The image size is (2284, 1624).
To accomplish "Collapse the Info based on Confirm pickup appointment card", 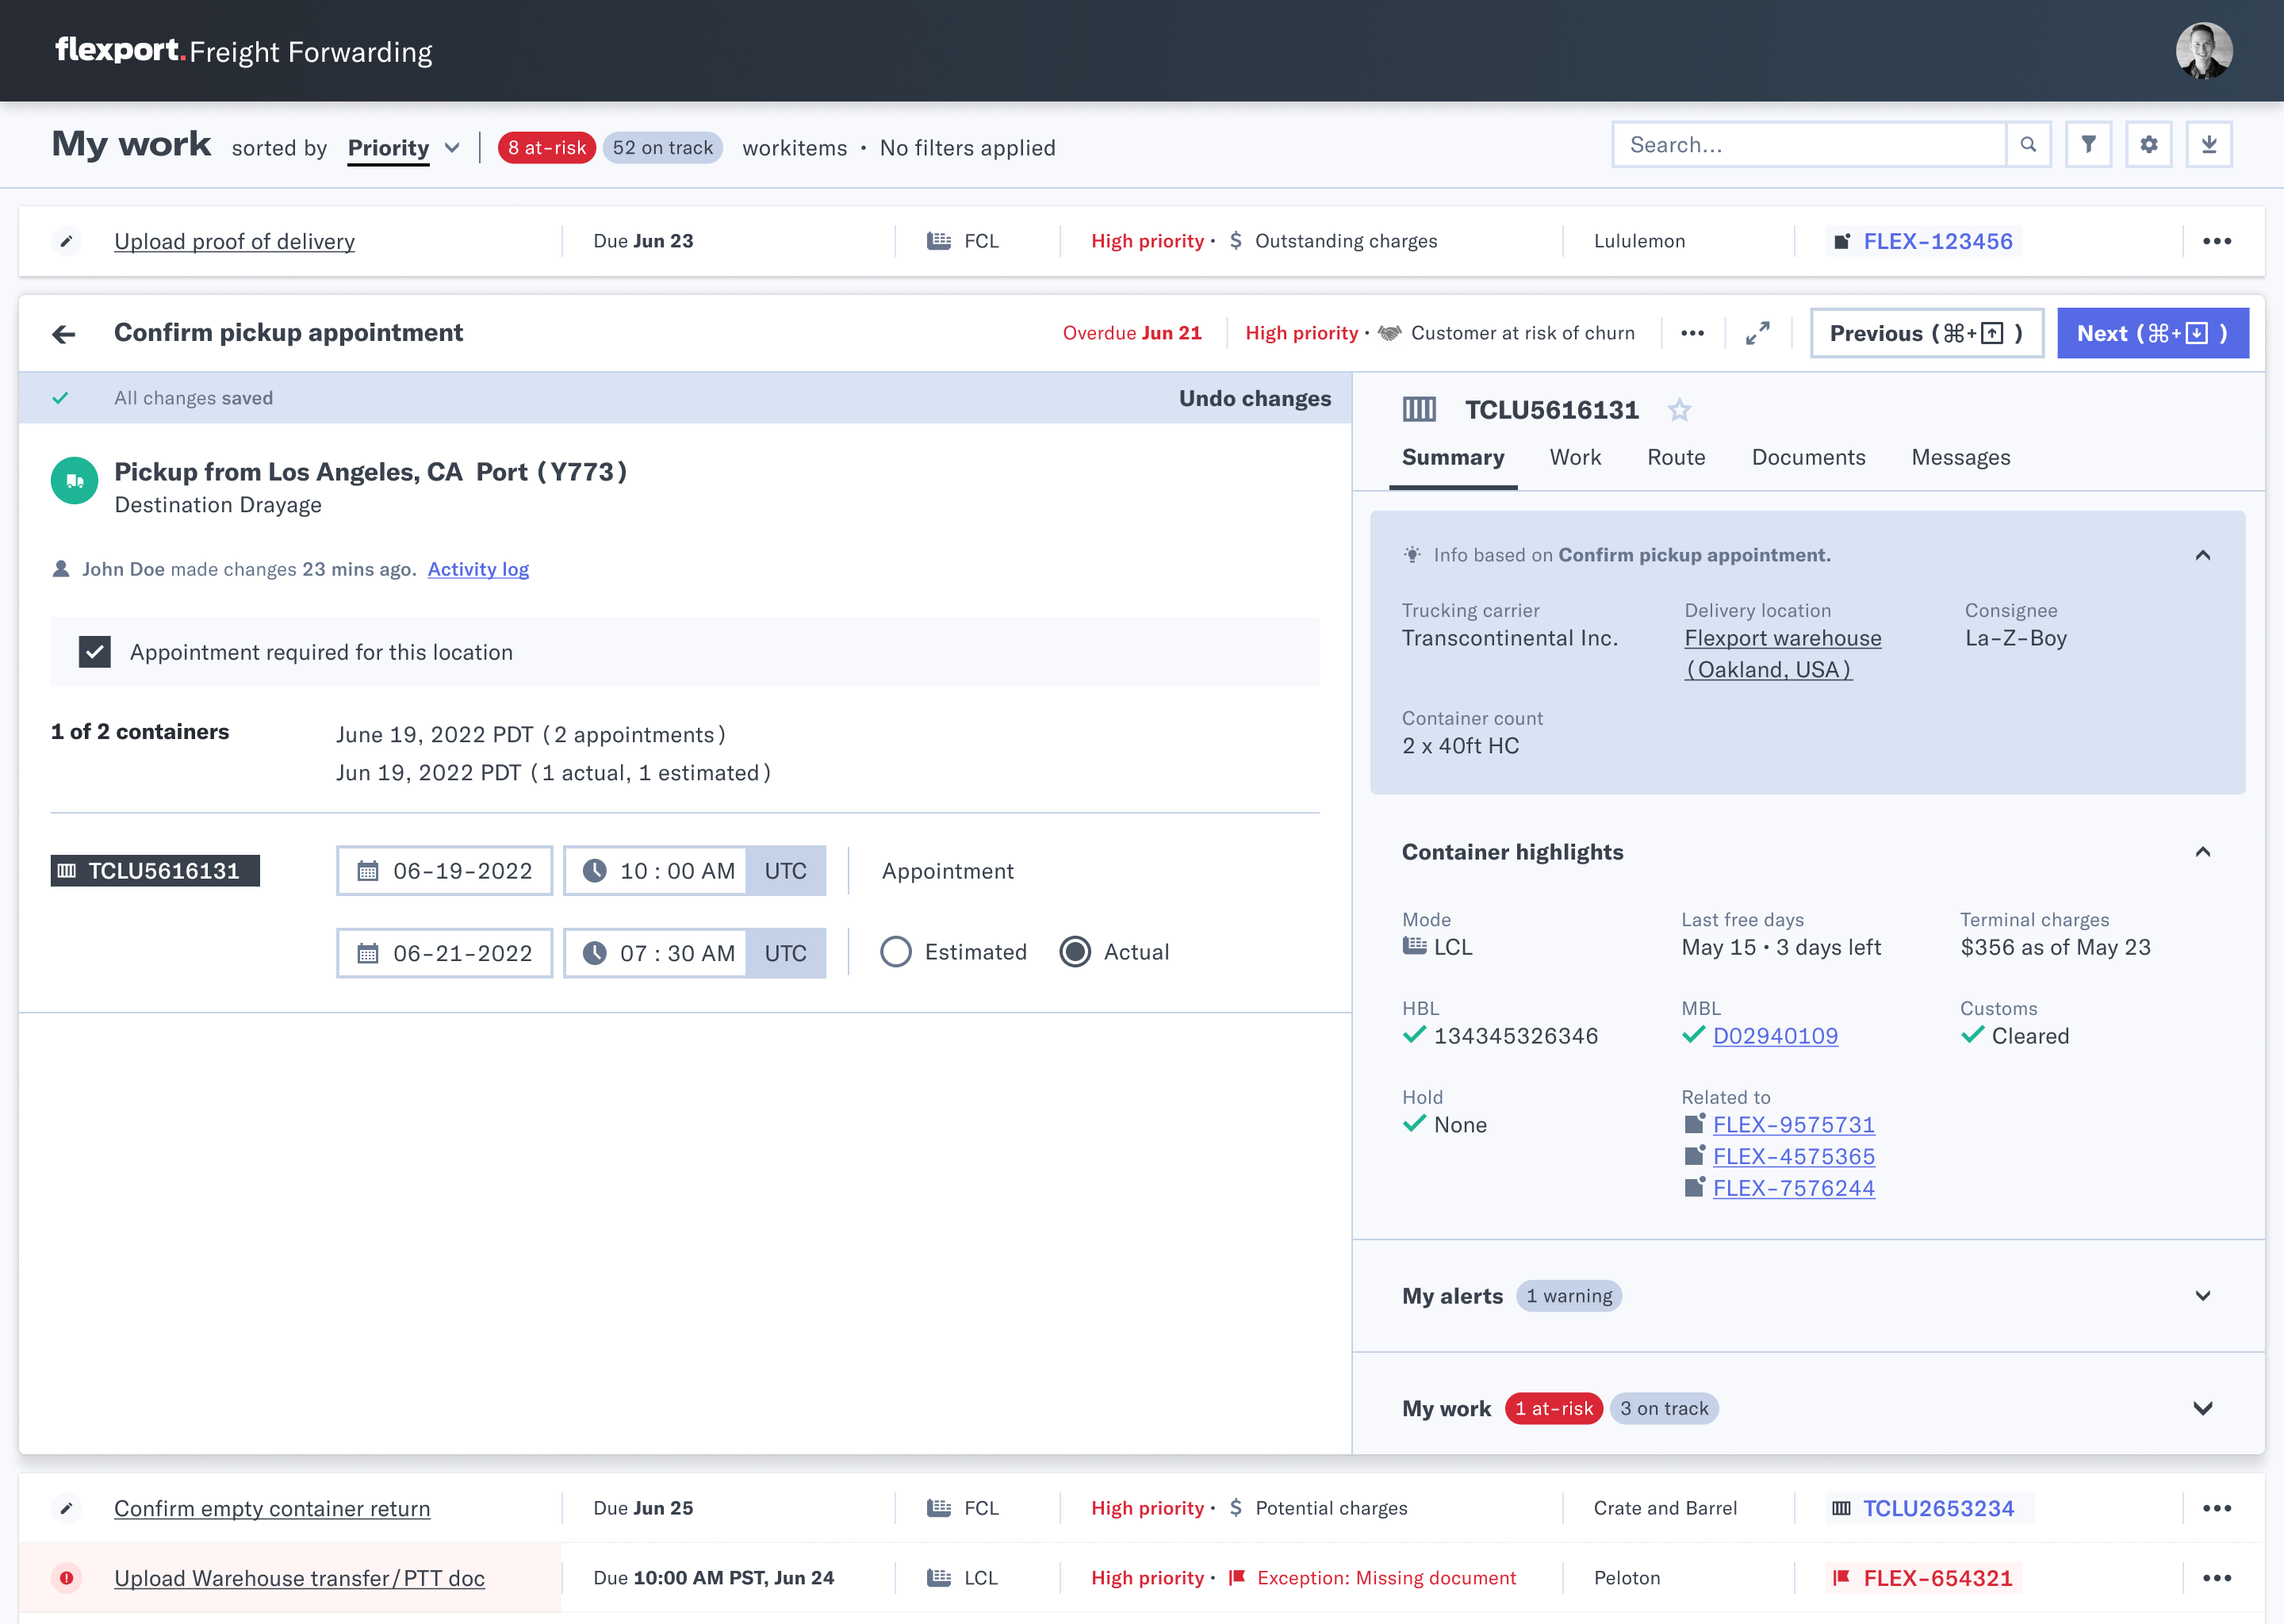I will point(2203,555).
